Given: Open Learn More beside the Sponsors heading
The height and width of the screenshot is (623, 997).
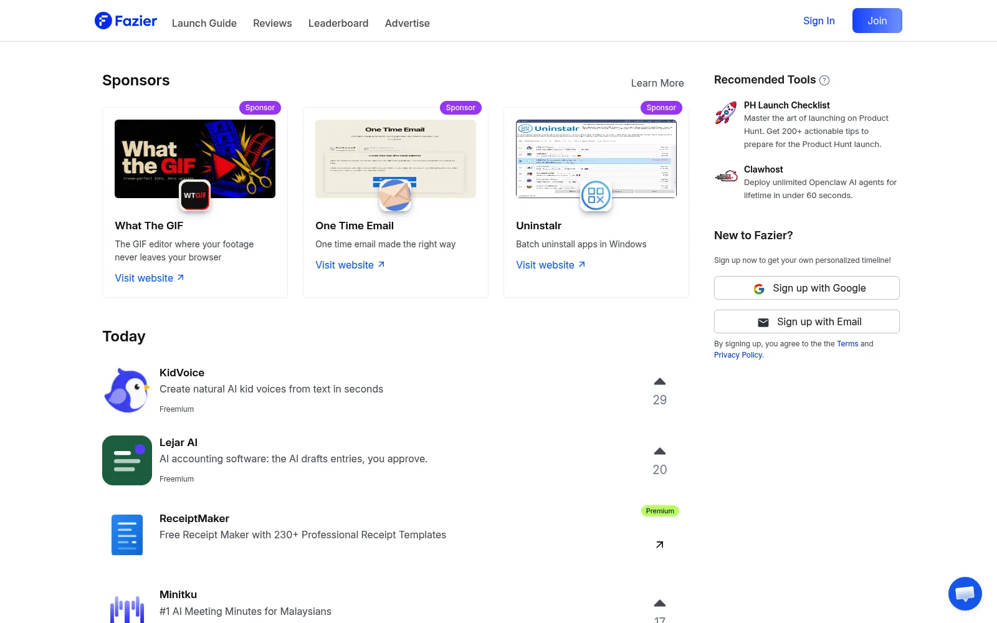Looking at the screenshot, I should pos(657,83).
